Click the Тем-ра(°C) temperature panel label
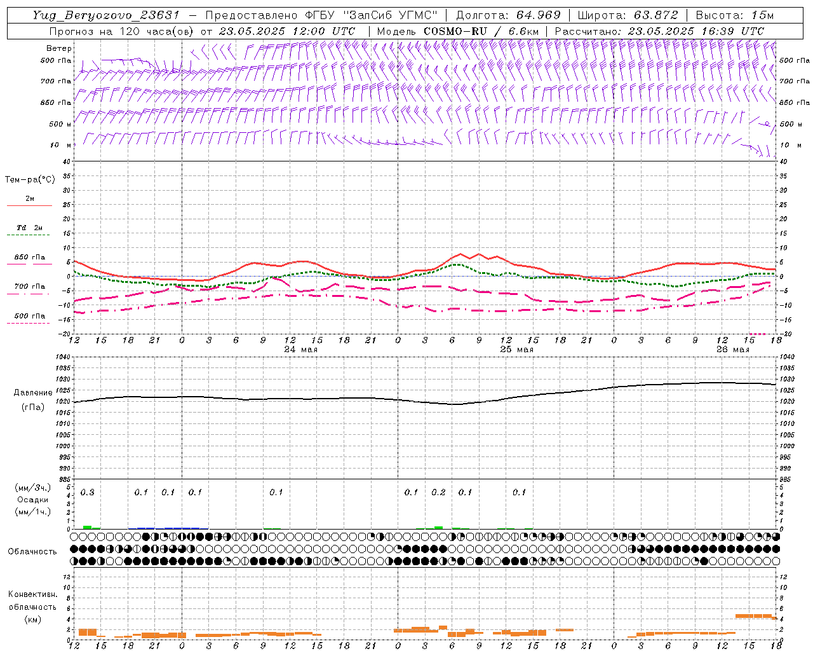Viewport: 813px width, 651px height. pos(30,180)
